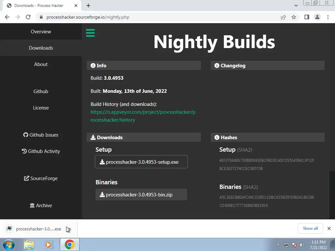The width and height of the screenshot is (335, 251).
Task: Open the Windows Start menu
Action: [x=9, y=244]
